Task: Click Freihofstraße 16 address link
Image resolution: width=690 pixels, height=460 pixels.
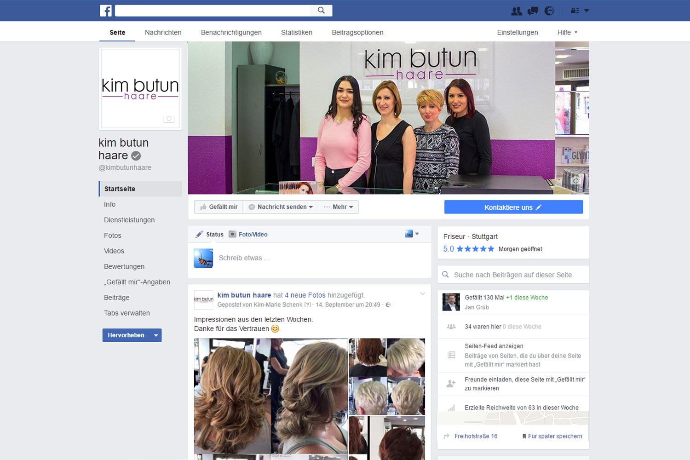Action: (476, 436)
